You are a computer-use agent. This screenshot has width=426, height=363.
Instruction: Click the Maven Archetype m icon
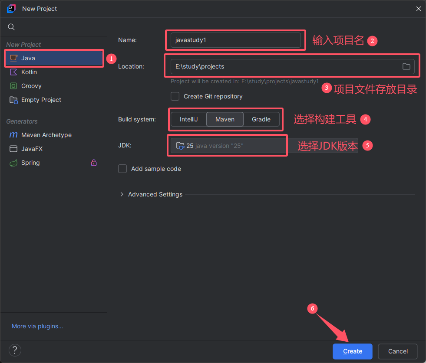click(x=13, y=135)
